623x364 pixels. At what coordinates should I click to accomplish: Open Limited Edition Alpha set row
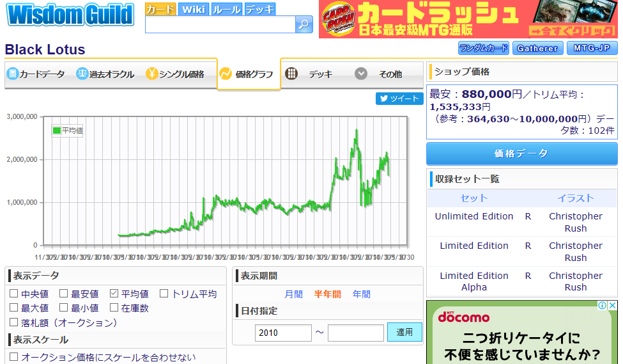474,281
